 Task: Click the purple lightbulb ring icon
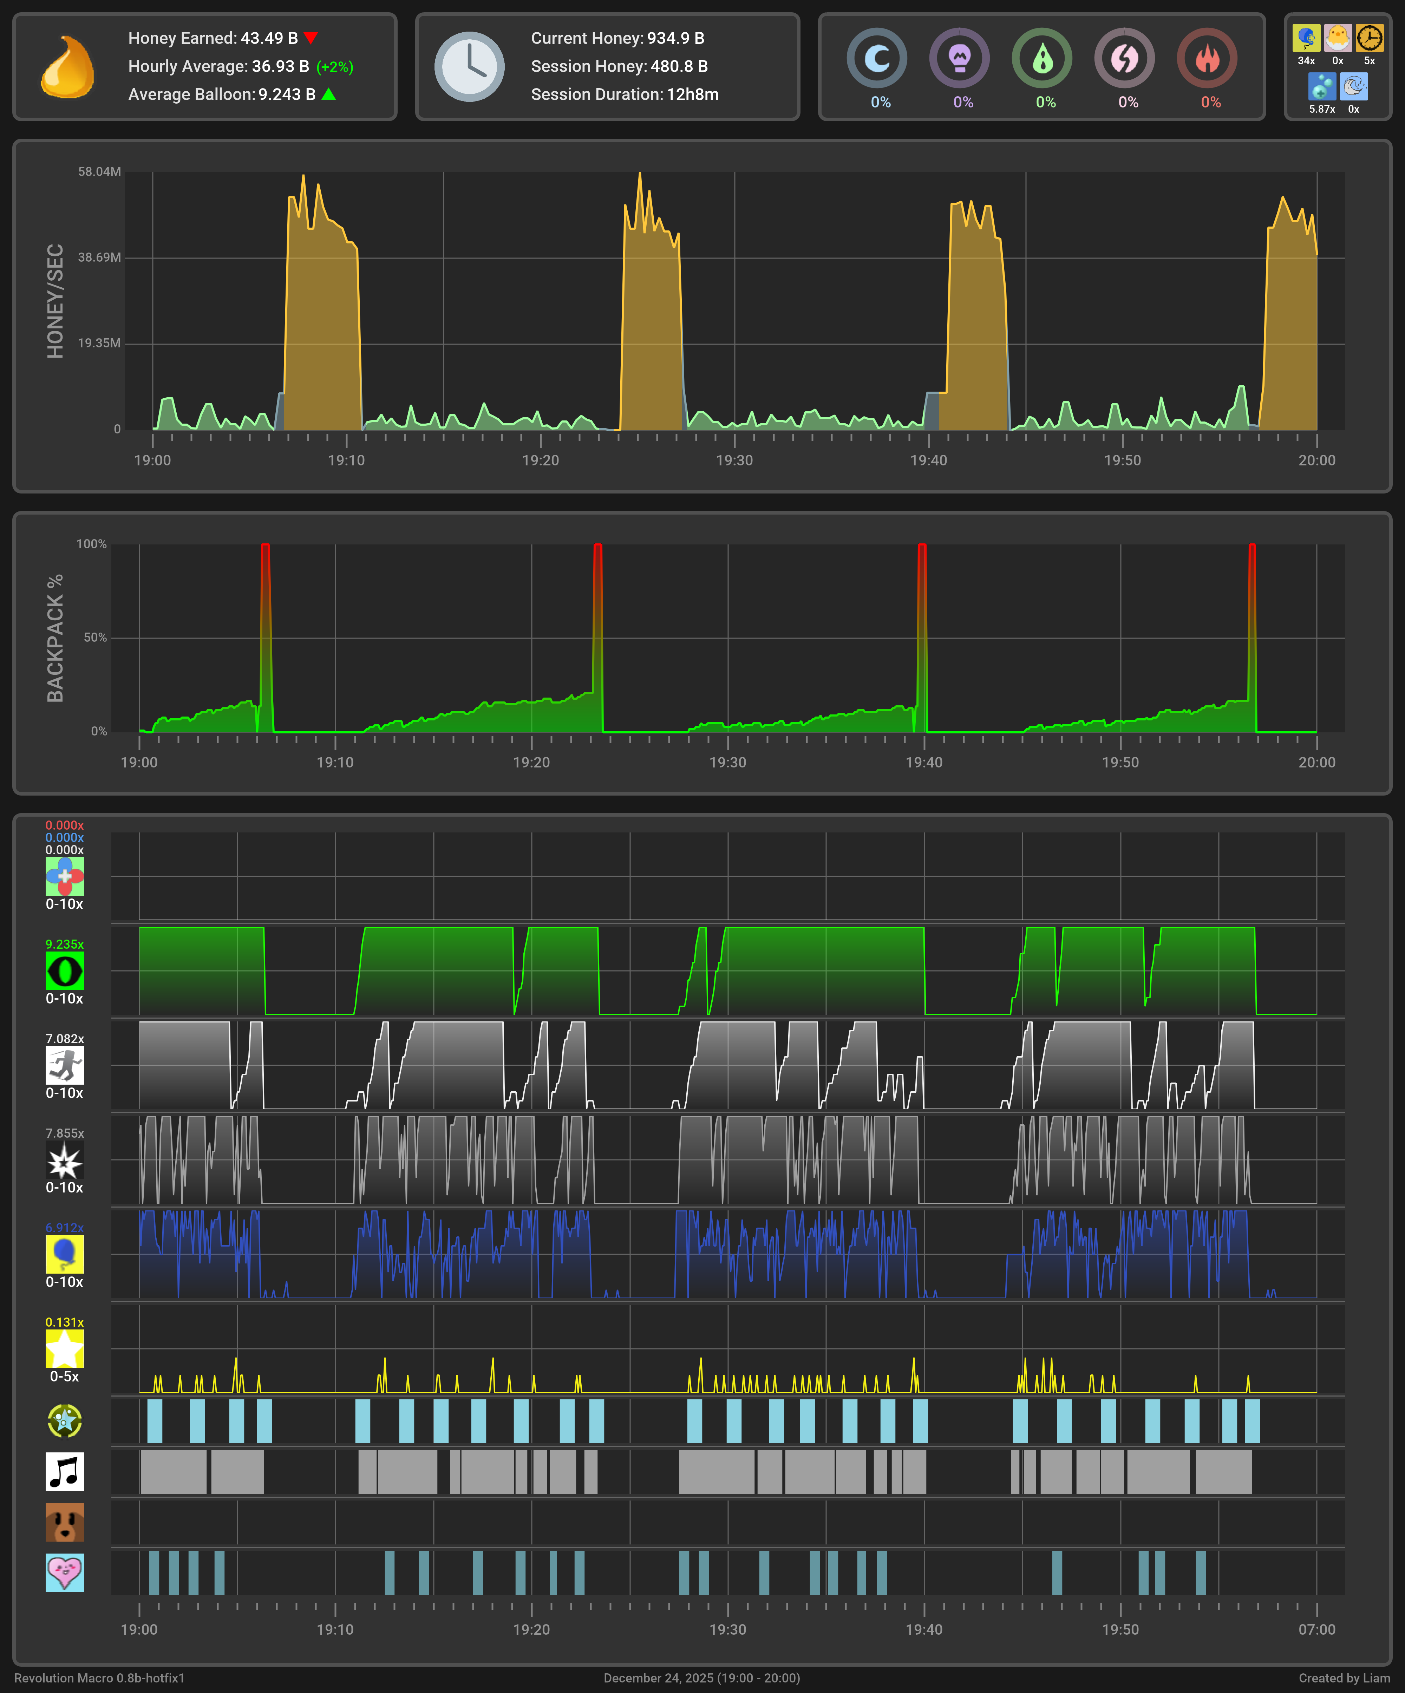point(959,58)
